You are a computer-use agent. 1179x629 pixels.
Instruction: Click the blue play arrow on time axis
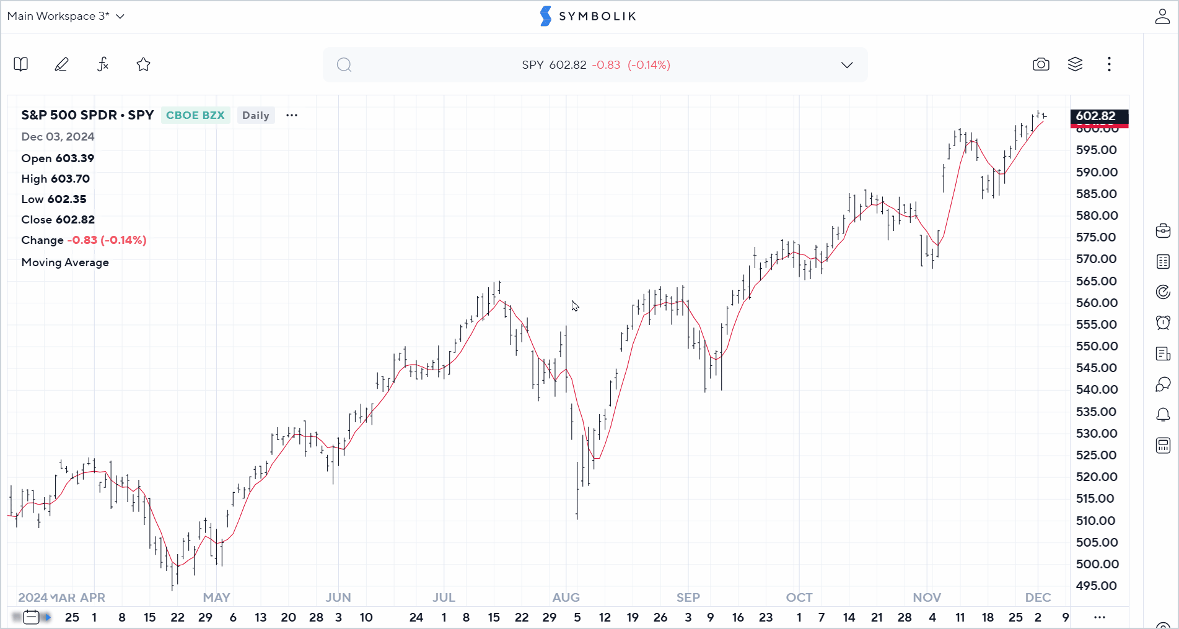point(47,617)
